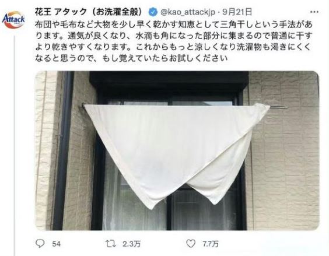Click the tweet text starting 布団や毛布など
Screen dimensions: 329x256
pos(174,41)
